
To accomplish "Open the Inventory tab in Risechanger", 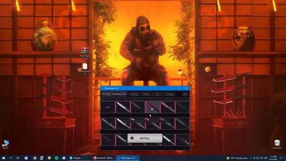I will 134,94.
